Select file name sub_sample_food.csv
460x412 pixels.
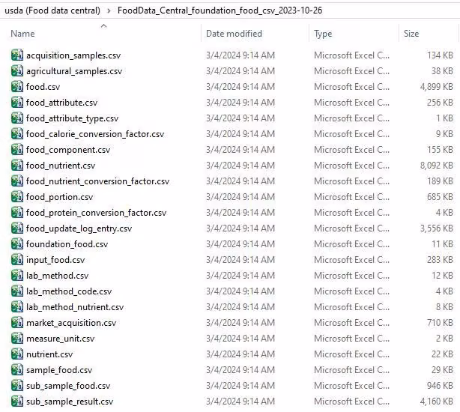pos(68,386)
